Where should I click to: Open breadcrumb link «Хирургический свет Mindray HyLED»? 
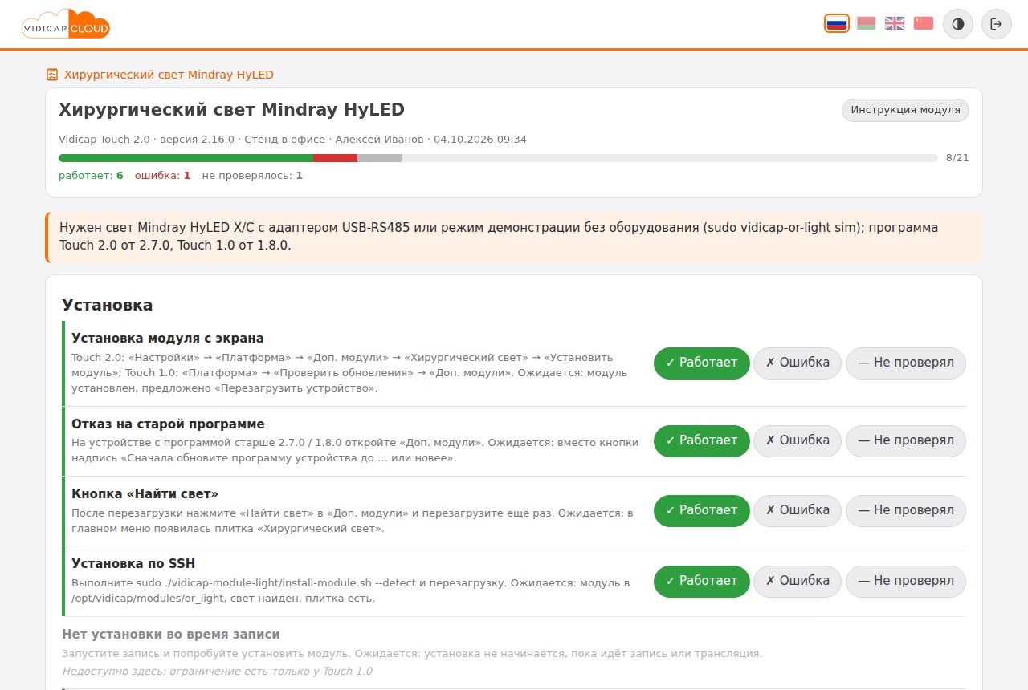click(169, 75)
